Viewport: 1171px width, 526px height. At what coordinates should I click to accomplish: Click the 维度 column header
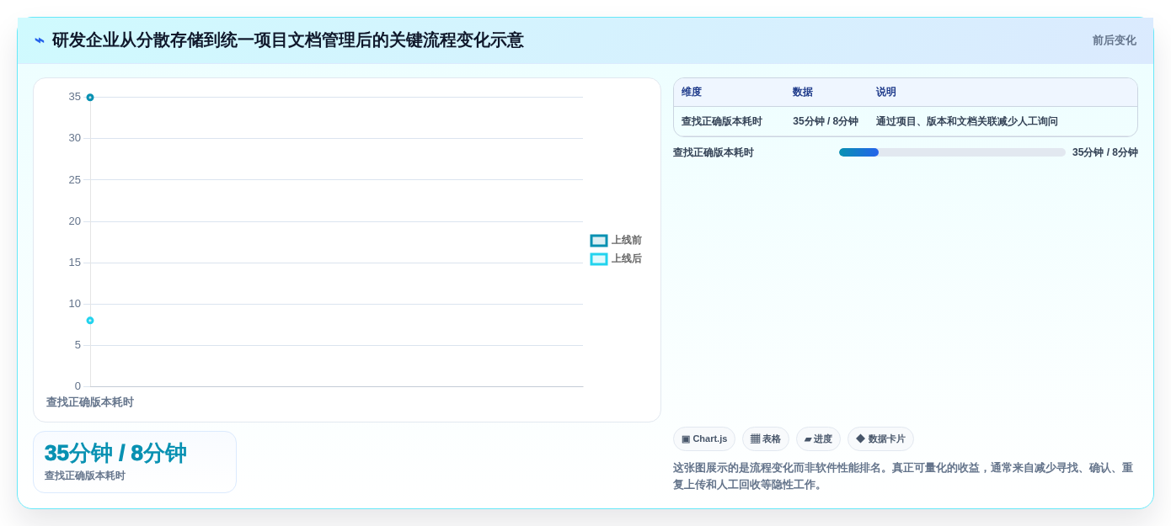click(692, 93)
